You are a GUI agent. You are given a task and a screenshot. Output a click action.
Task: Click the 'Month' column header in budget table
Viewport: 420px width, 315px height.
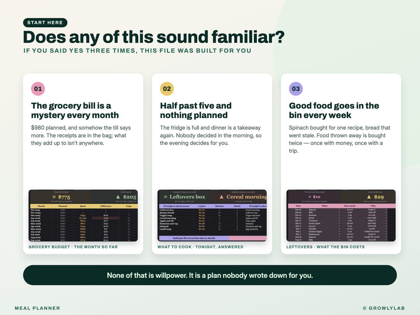coord(41,206)
